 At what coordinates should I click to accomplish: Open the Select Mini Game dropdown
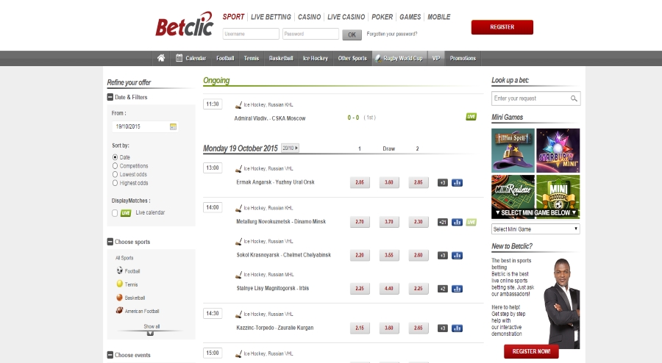coord(535,229)
